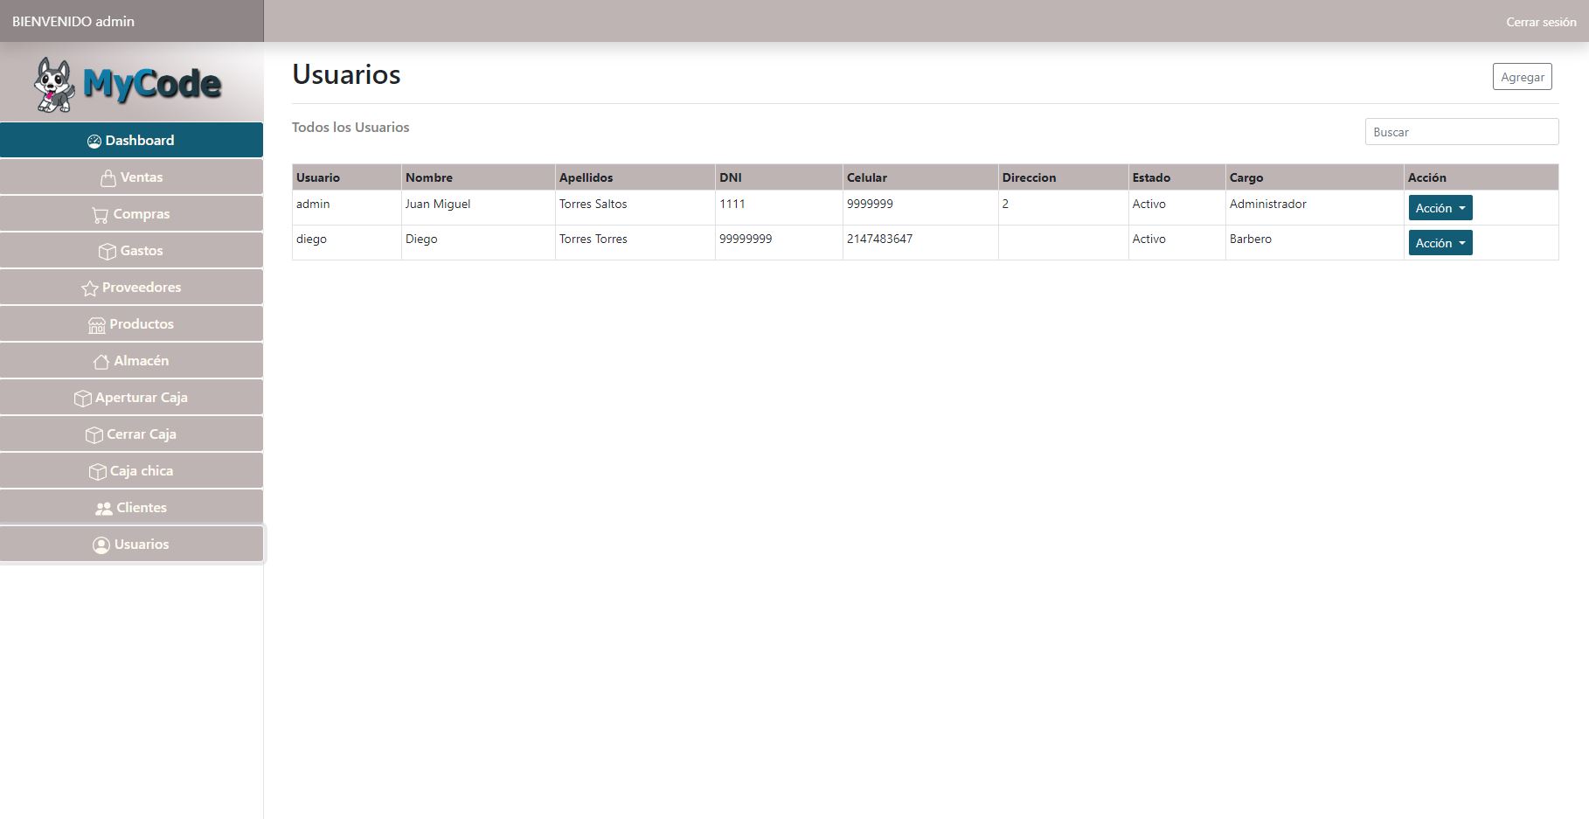The width and height of the screenshot is (1589, 819).
Task: Click the Proveedores star icon
Action: (x=89, y=288)
